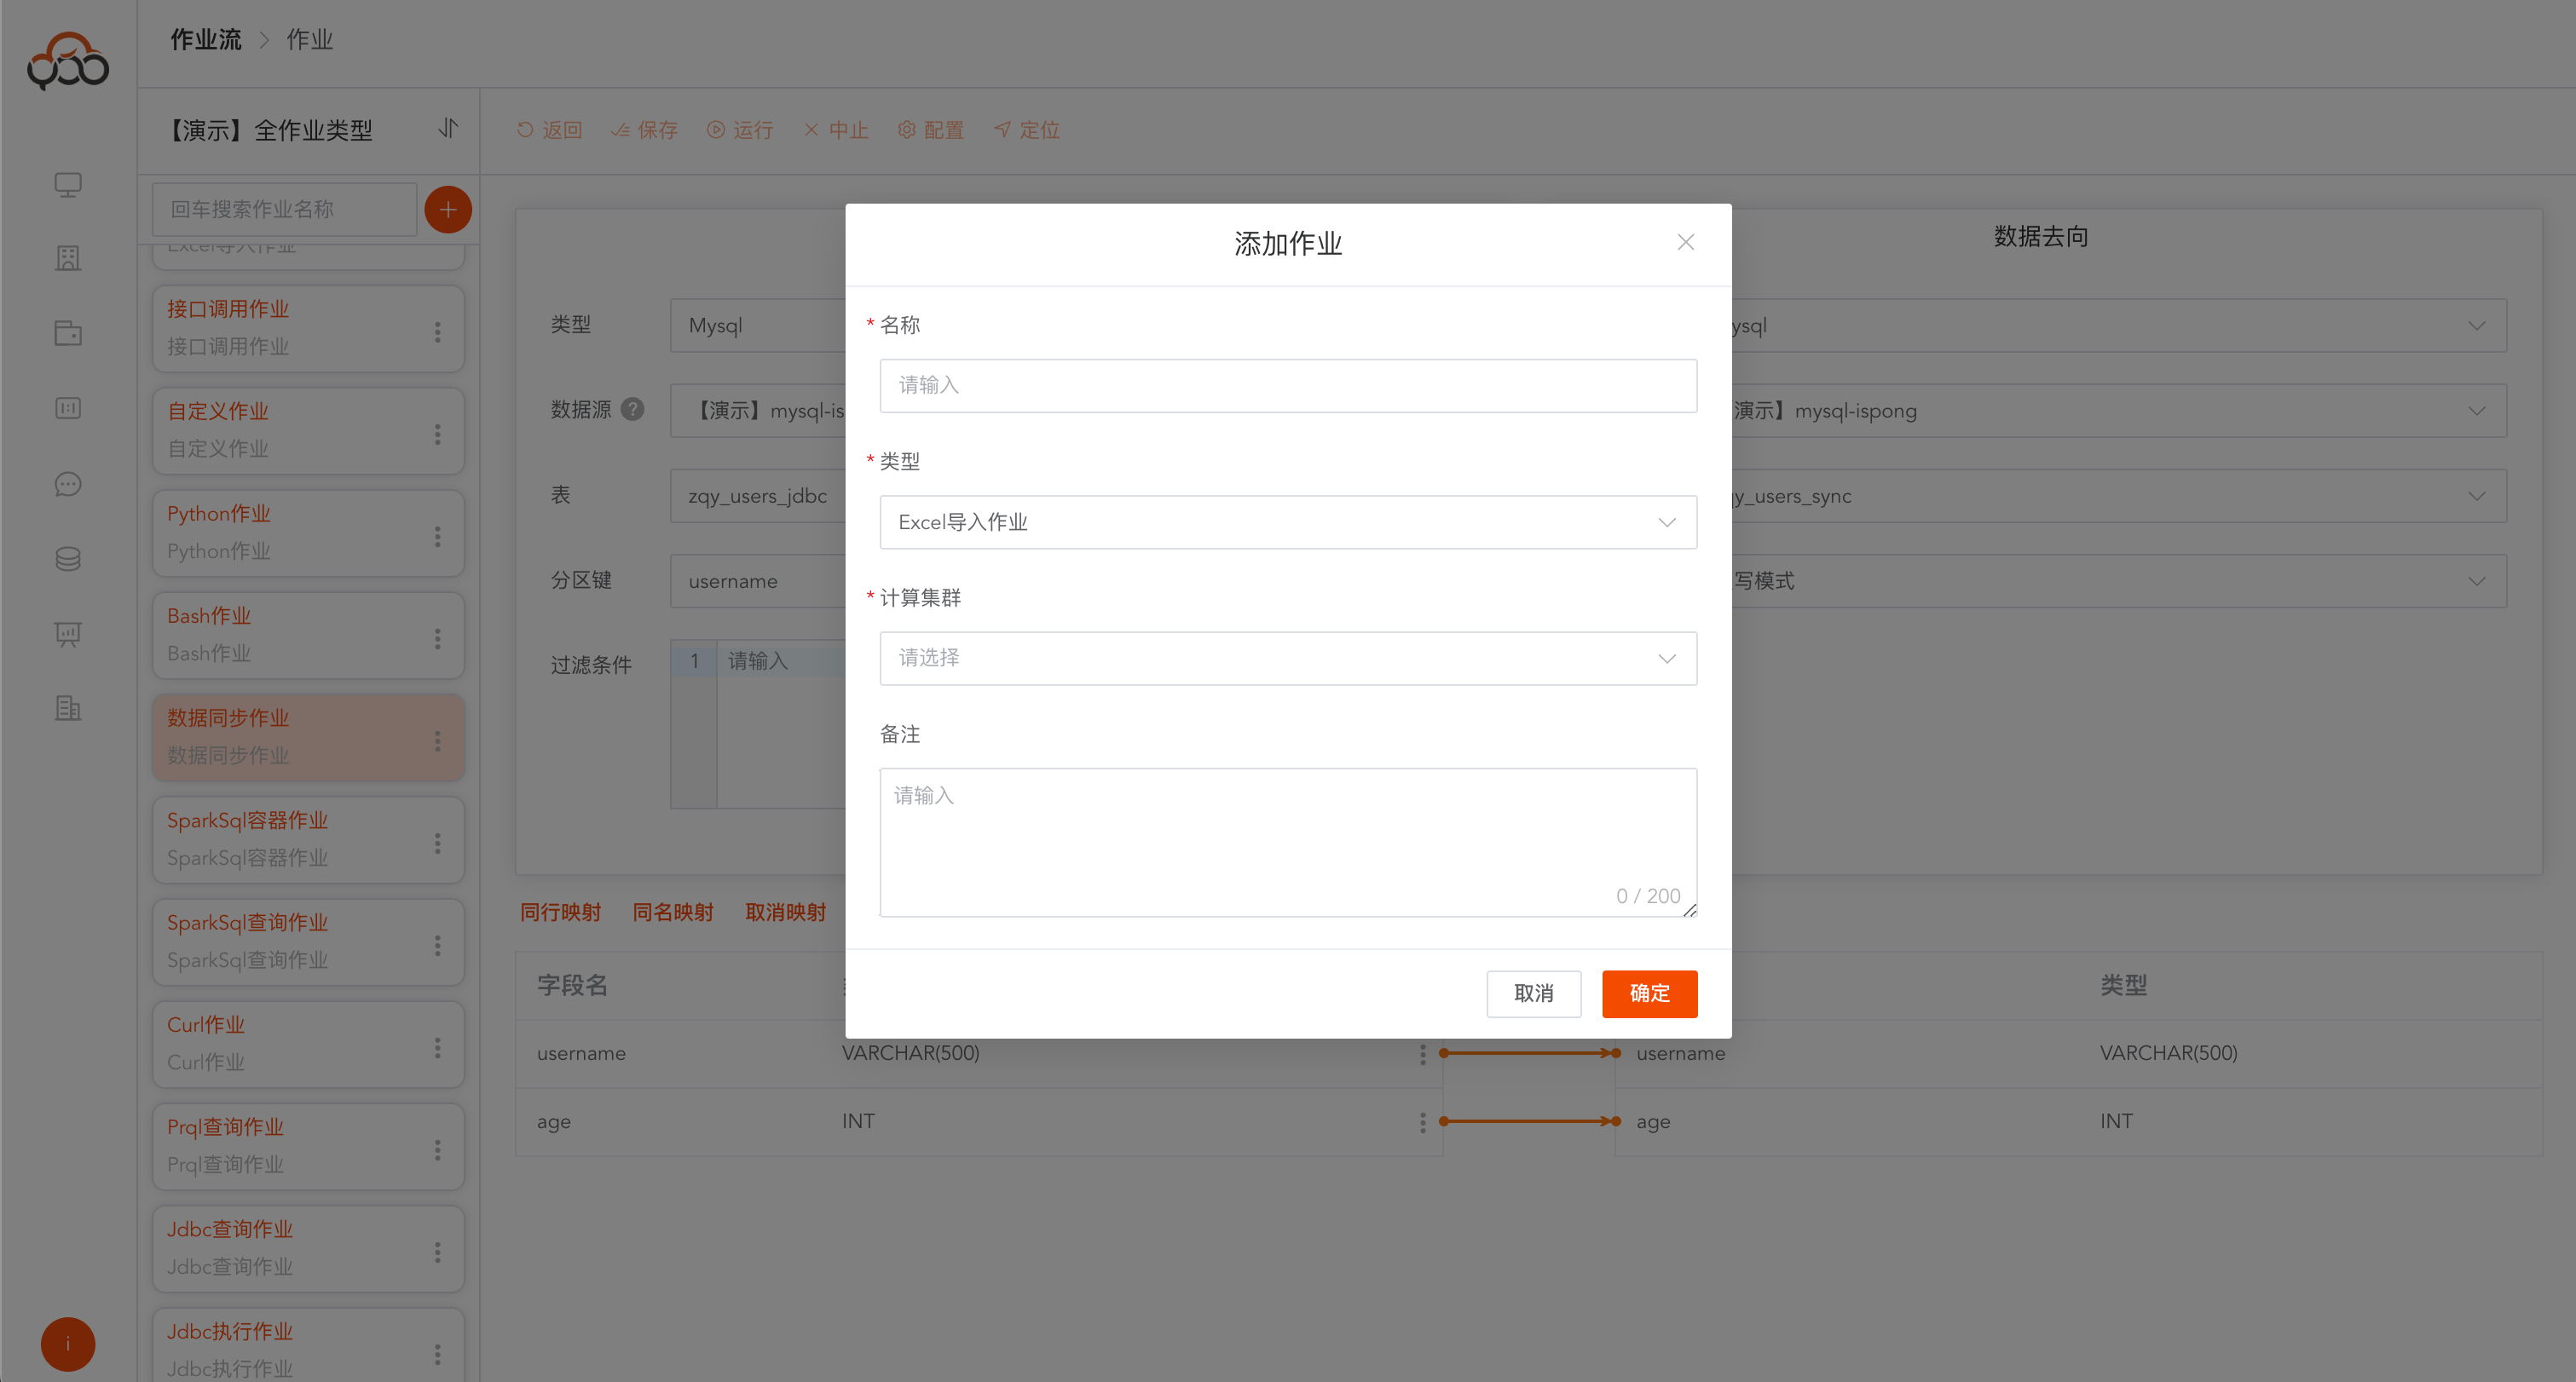Click the presentation board sidebar icon
The width and height of the screenshot is (2576, 1382).
tap(67, 634)
